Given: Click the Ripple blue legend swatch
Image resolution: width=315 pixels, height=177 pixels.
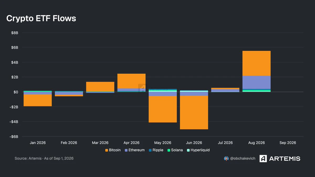Looking at the screenshot, I should [150, 150].
